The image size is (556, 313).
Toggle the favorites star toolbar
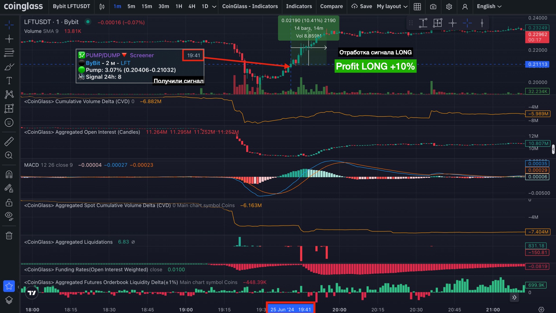tap(9, 286)
